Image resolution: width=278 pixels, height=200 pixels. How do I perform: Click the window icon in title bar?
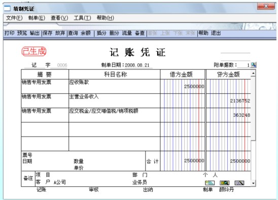click(x=7, y=9)
